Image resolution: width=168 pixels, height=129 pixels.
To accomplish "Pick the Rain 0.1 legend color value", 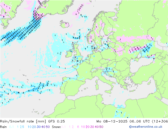I will [x=11, y=127].
